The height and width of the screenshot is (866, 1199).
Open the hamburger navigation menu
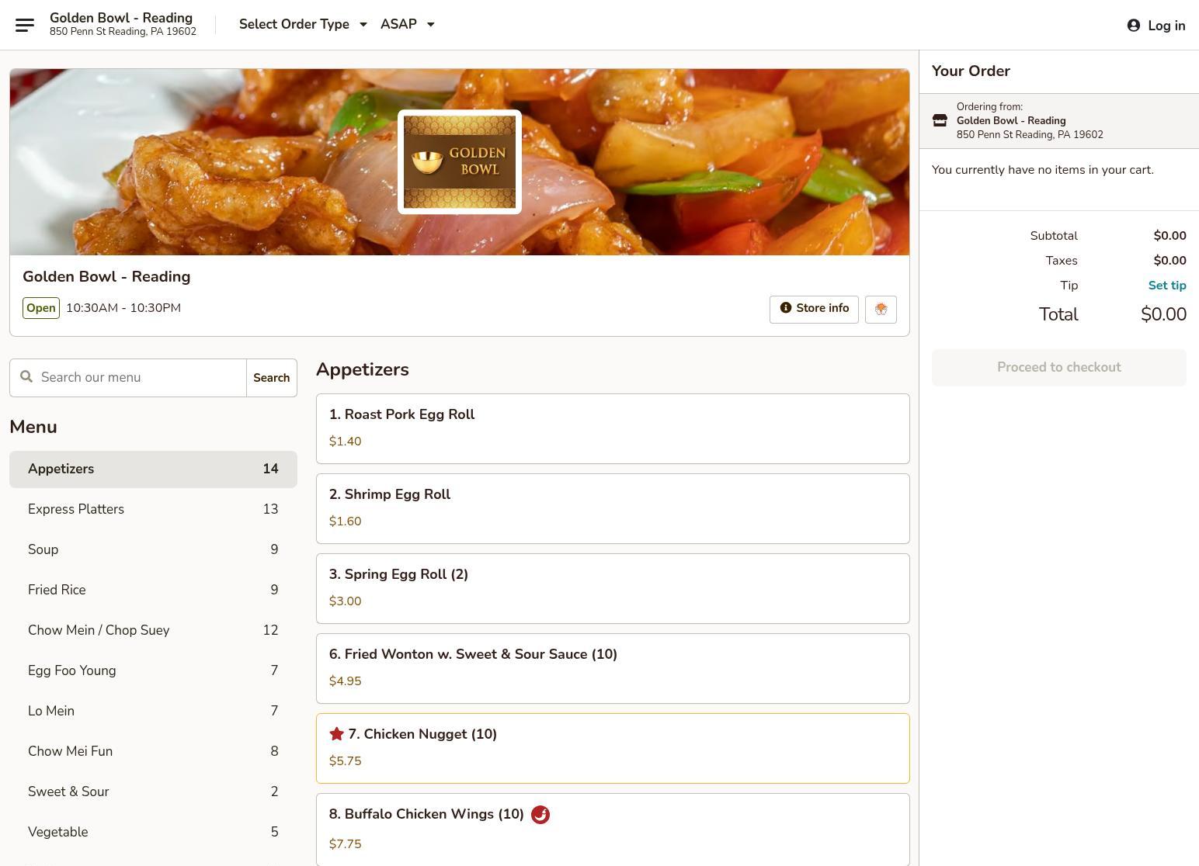(25, 25)
